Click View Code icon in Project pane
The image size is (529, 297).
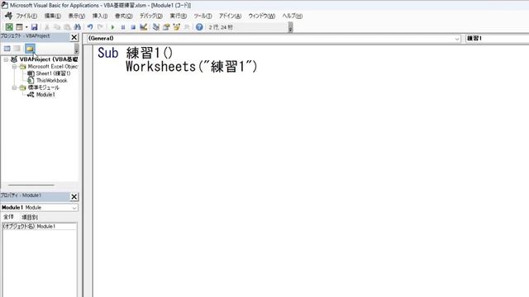tap(7, 49)
